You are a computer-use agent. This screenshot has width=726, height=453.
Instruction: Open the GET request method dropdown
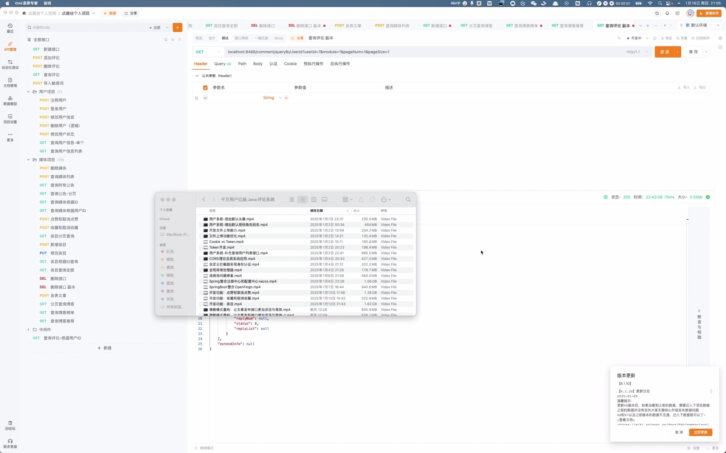point(208,52)
